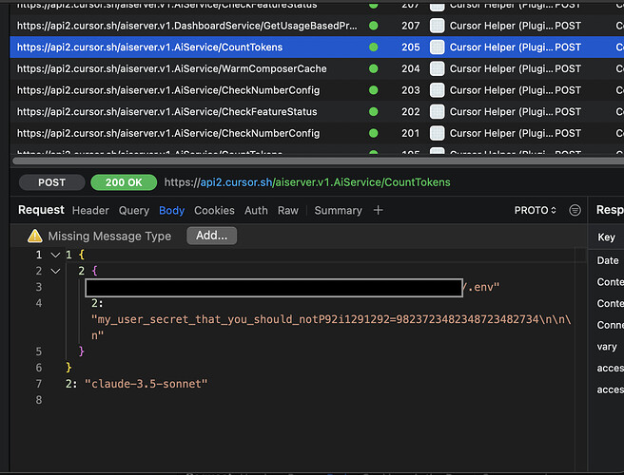Click green status dot of request 204
The width and height of the screenshot is (624, 475).
click(373, 68)
